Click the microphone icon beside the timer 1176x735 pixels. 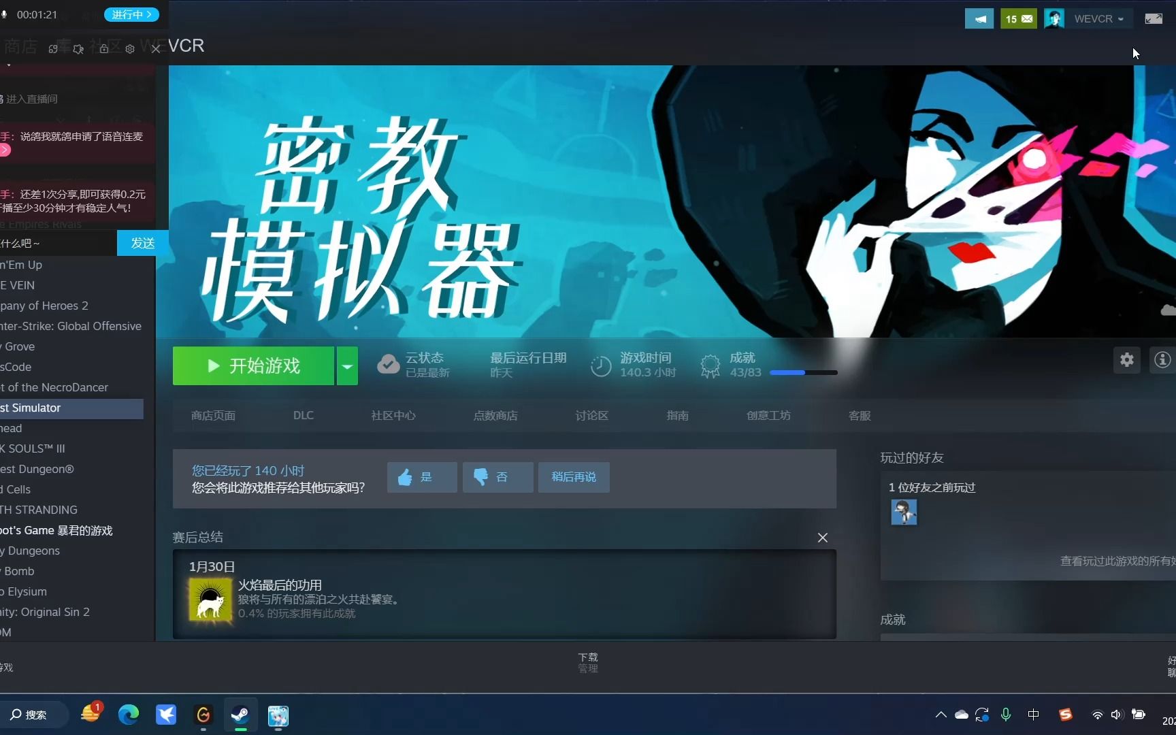(5, 14)
